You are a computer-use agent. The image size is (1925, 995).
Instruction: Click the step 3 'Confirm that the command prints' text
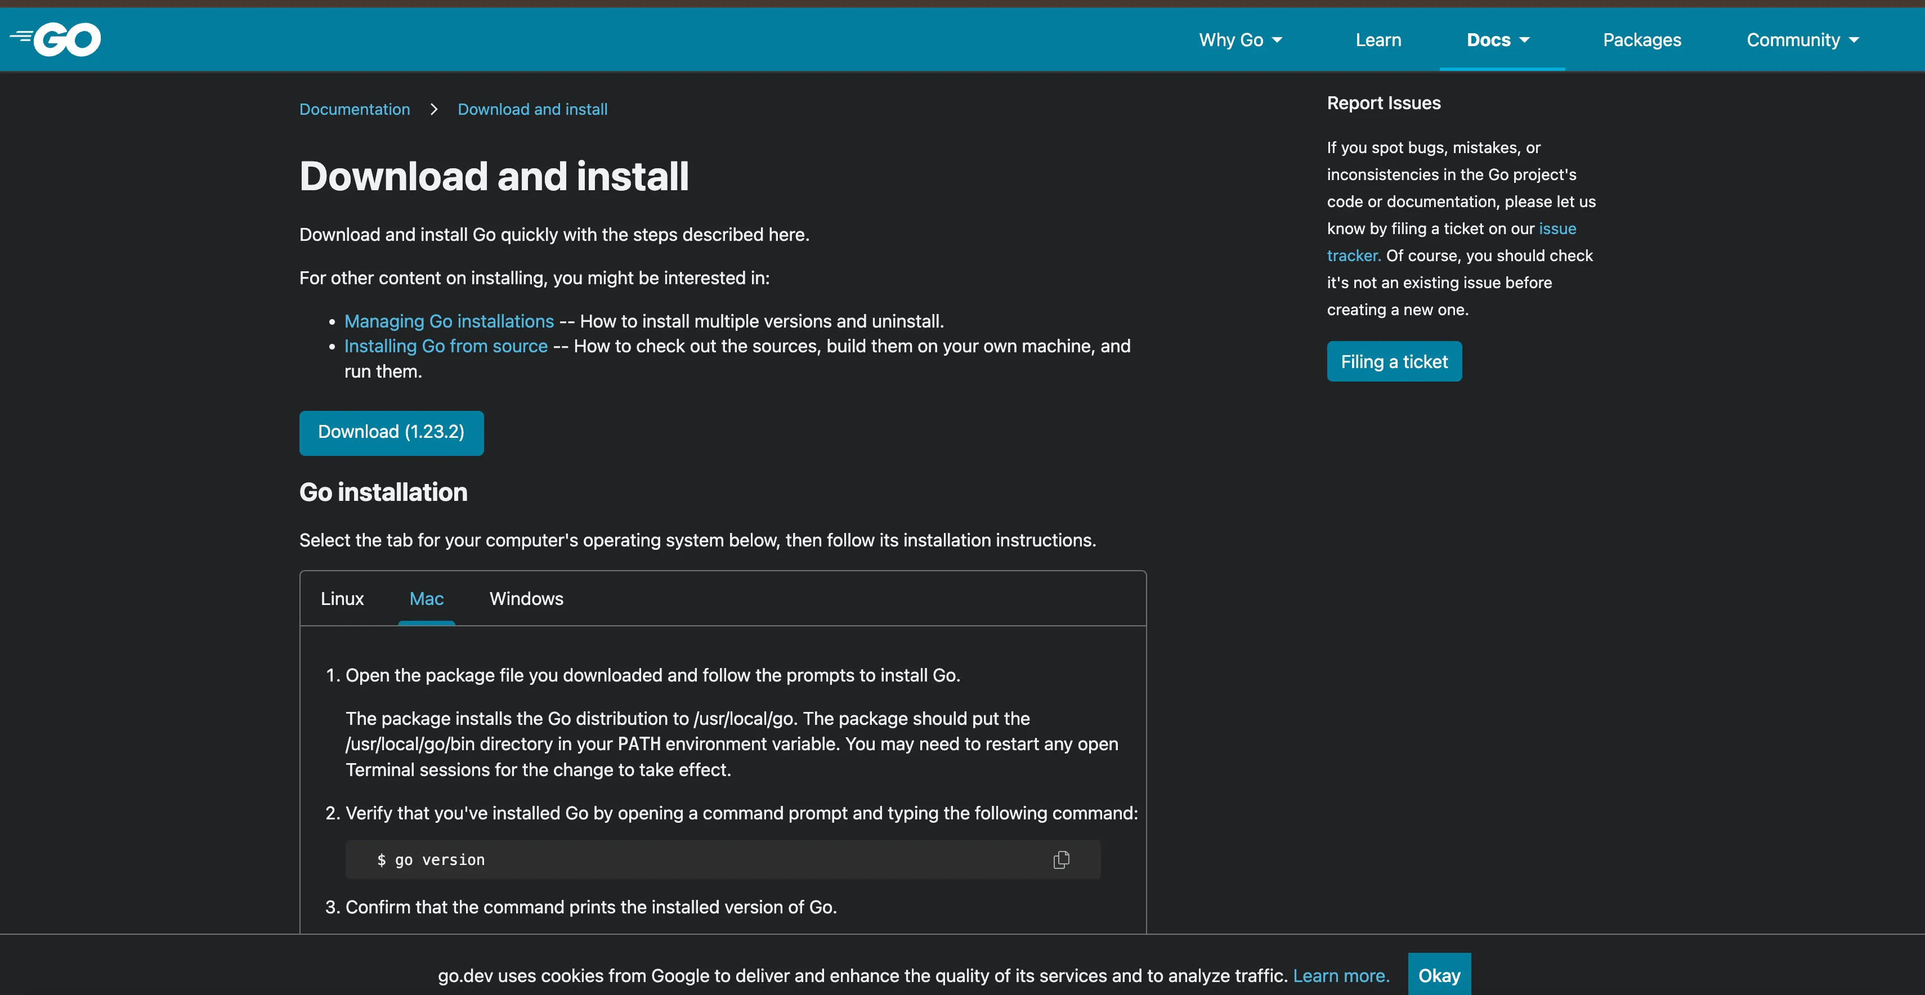click(x=591, y=907)
